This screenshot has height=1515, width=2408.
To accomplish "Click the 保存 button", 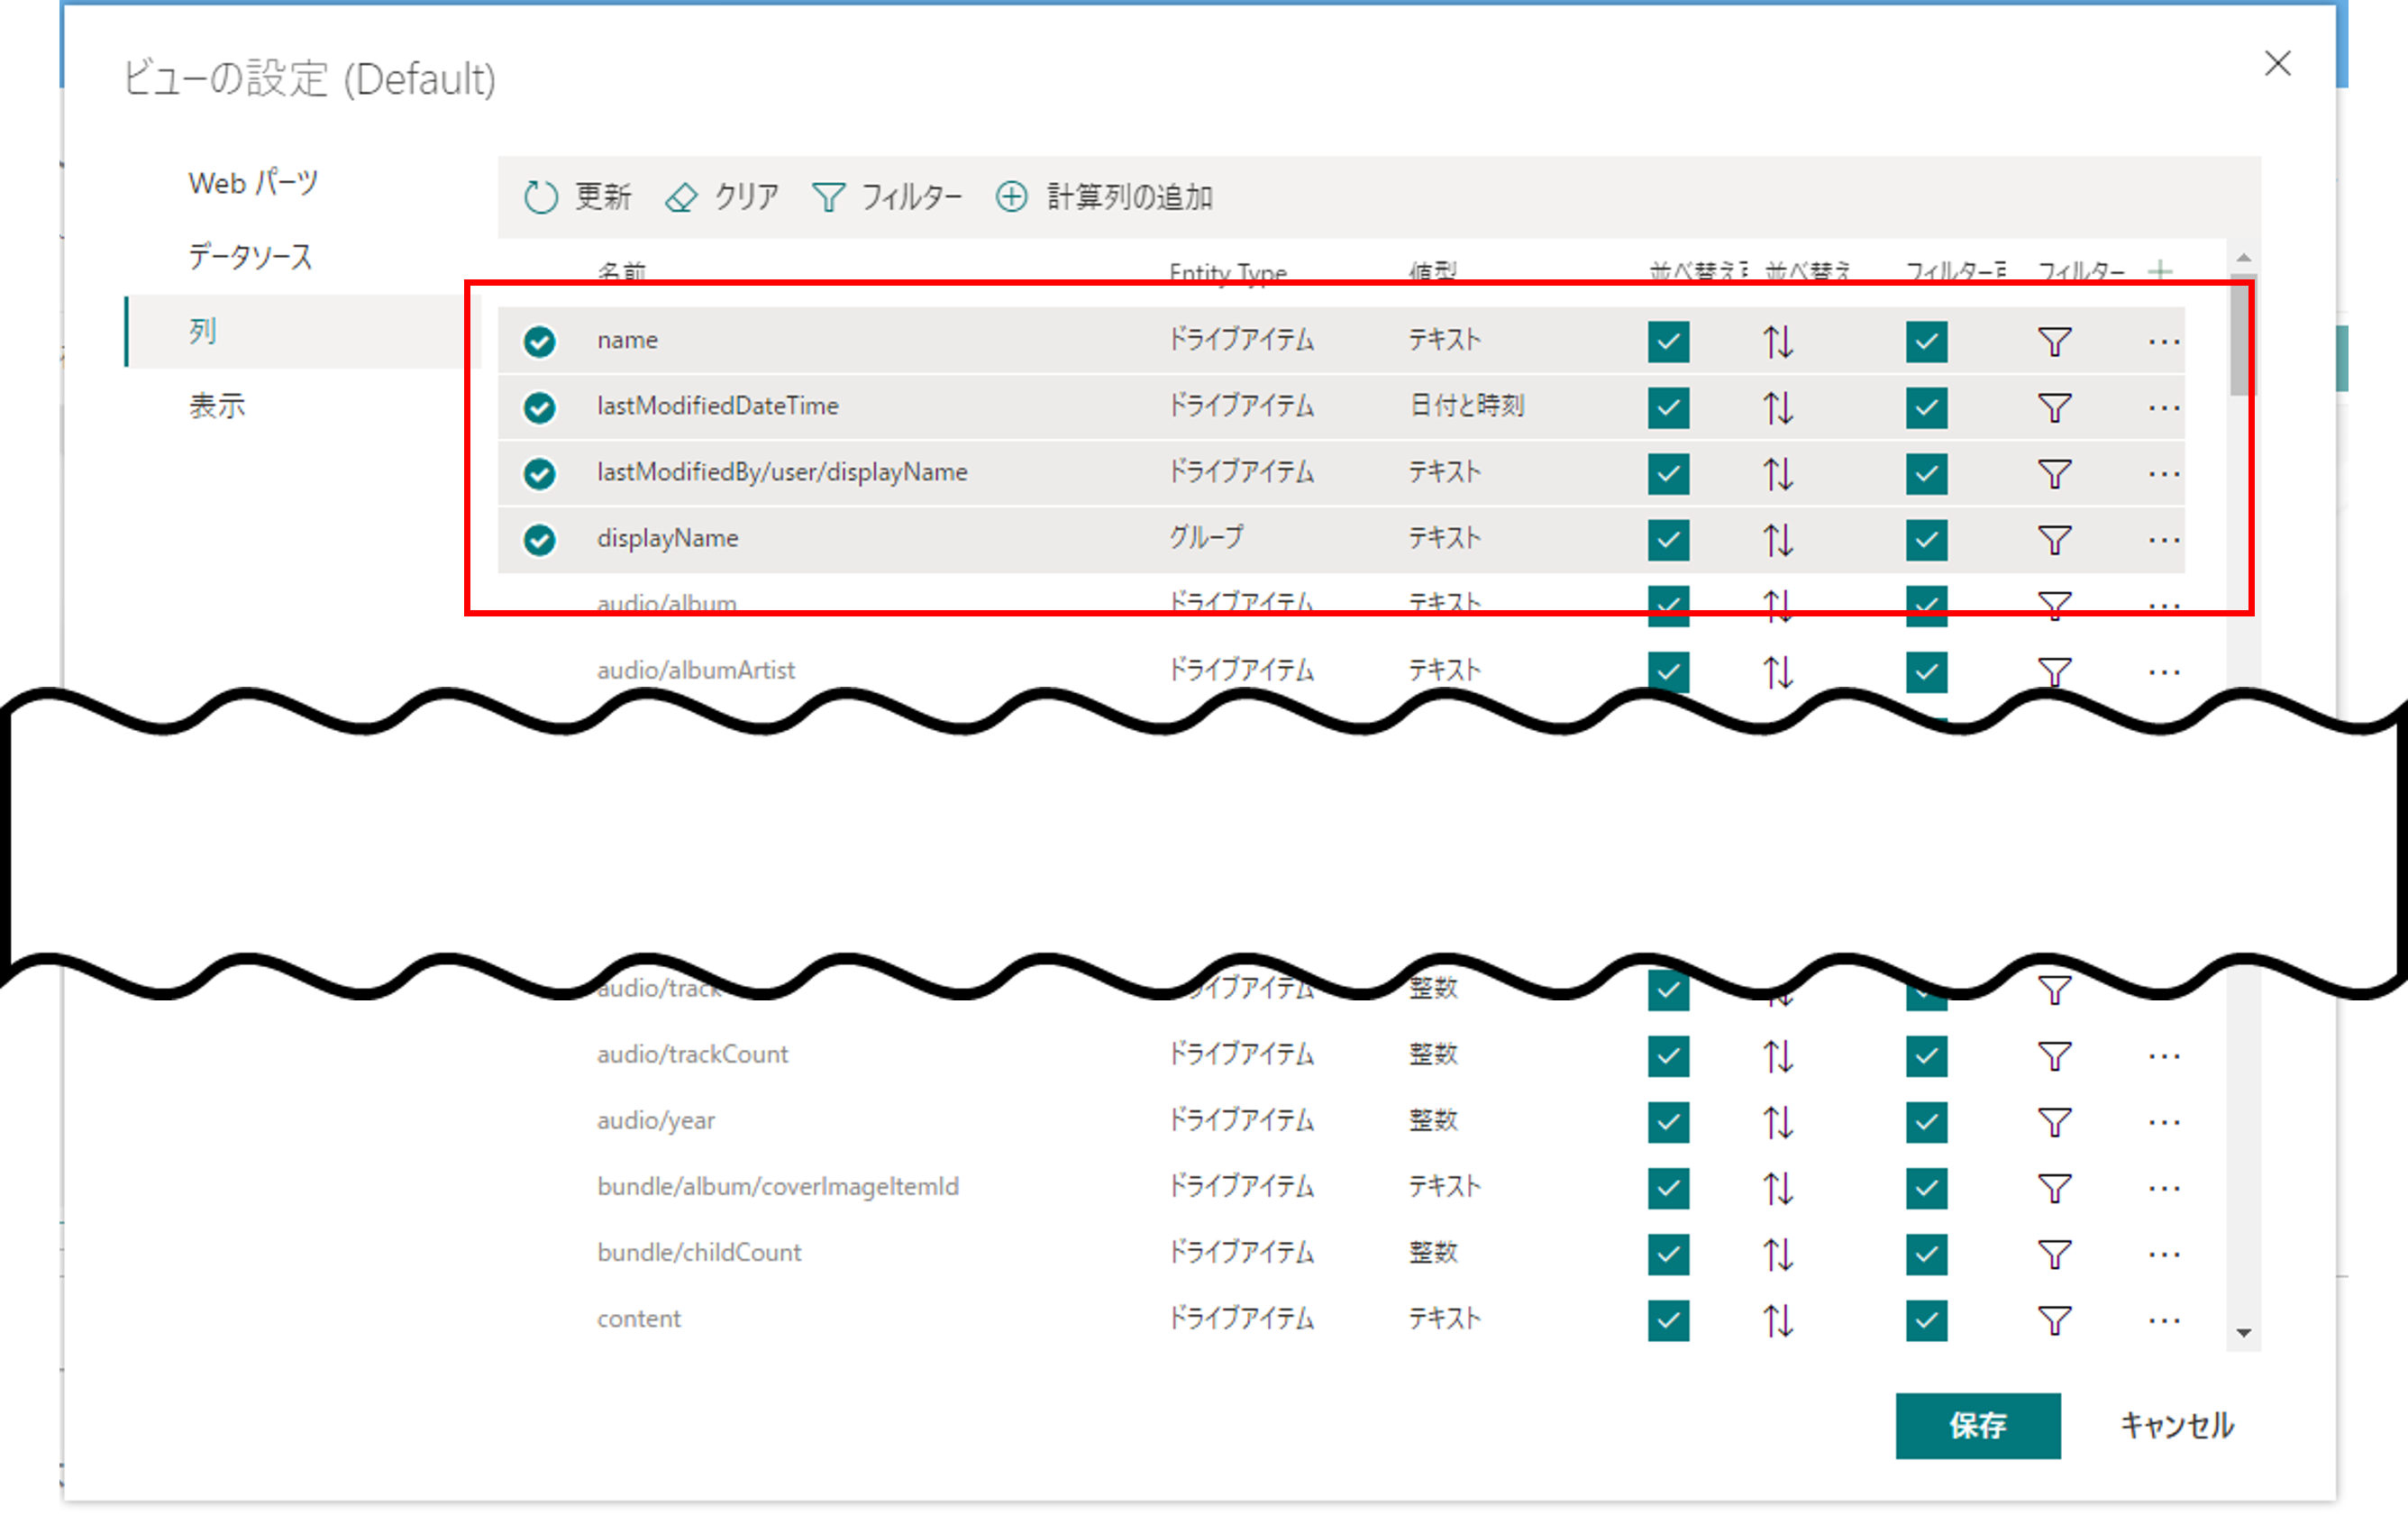I will pyautogui.click(x=1977, y=1425).
